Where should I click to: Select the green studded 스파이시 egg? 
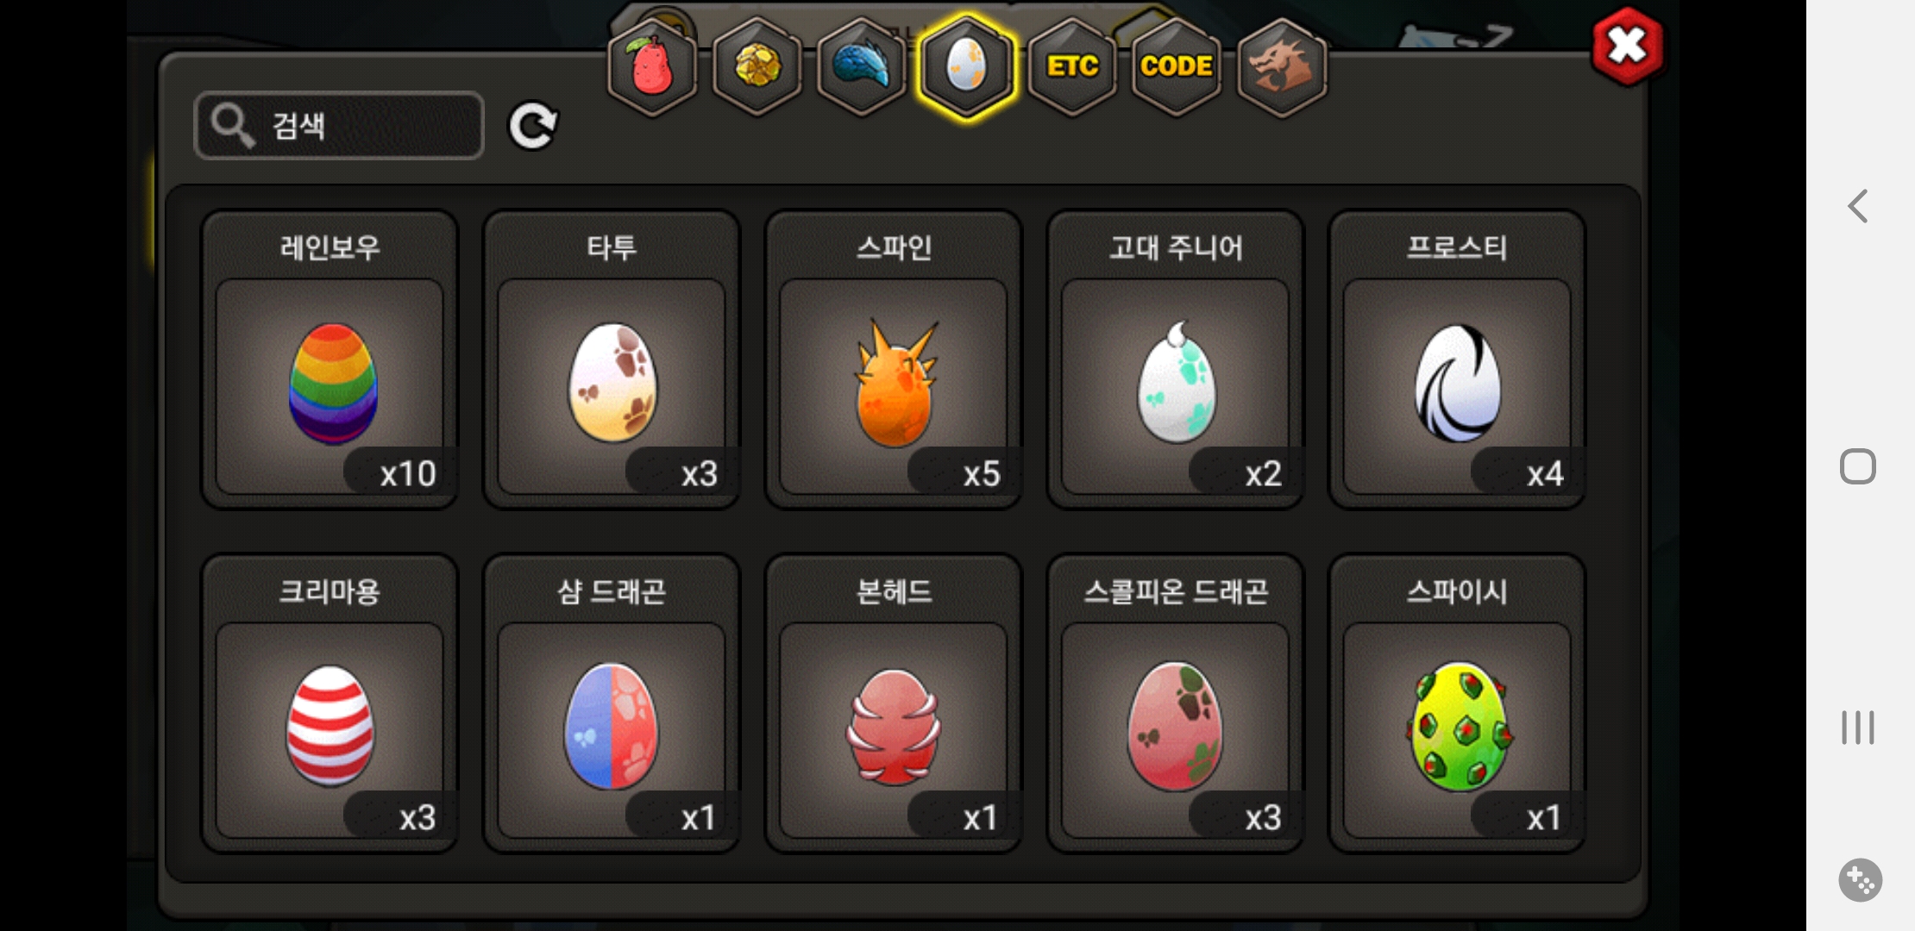pos(1458,703)
